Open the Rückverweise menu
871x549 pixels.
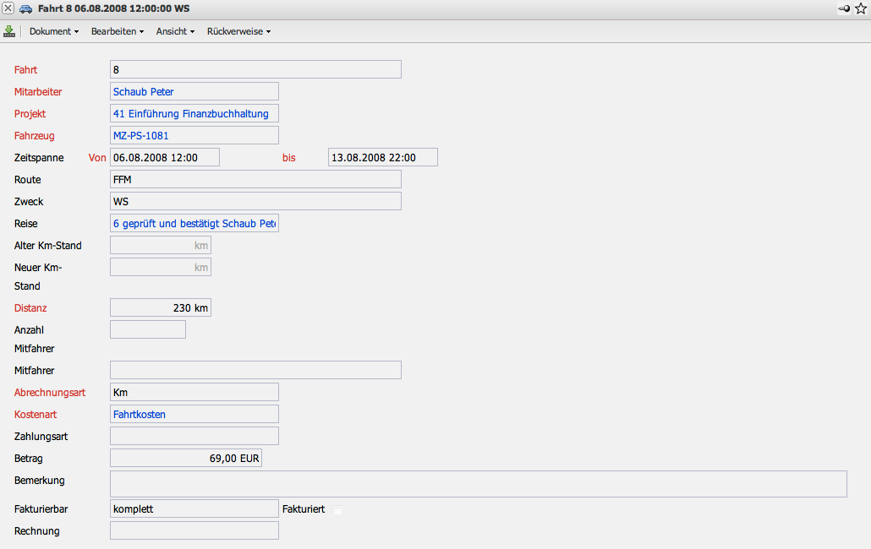pyautogui.click(x=238, y=31)
